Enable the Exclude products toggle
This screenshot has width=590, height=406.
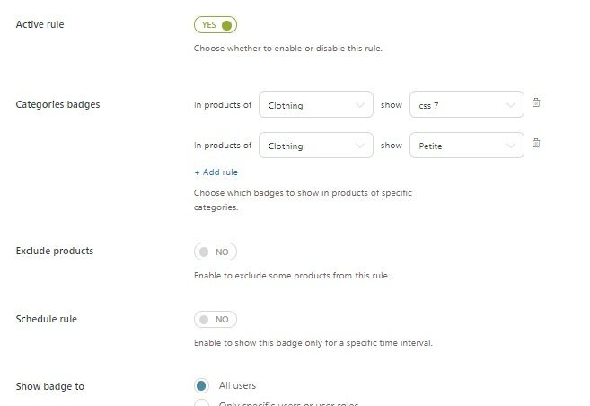pos(216,252)
